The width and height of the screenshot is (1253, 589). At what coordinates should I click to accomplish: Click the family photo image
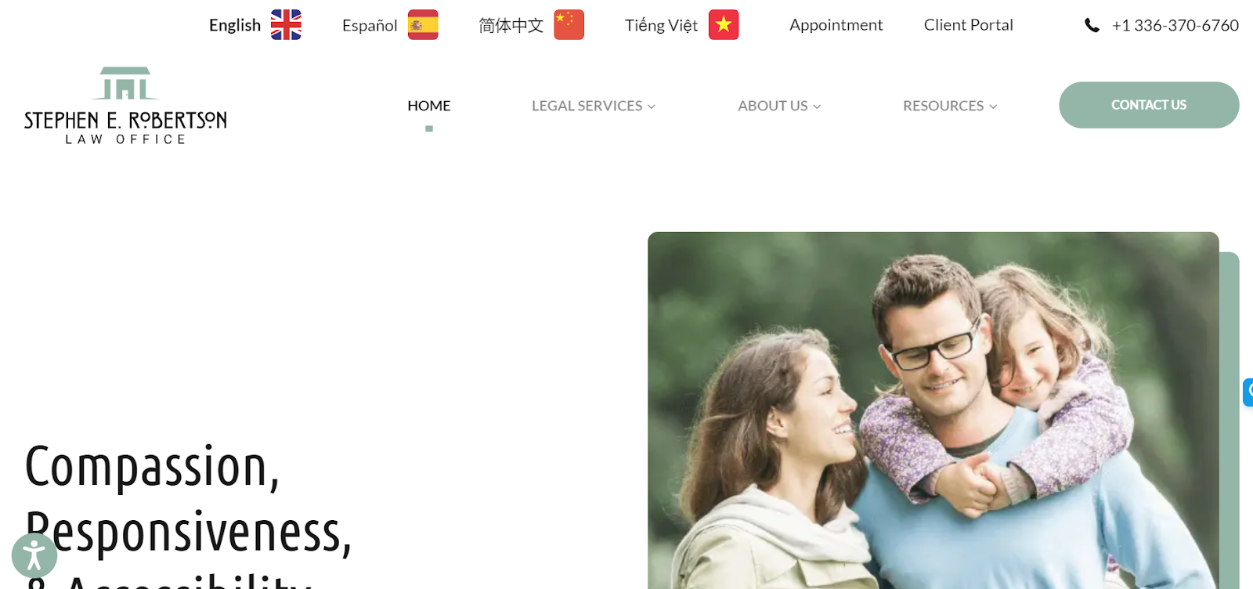pyautogui.click(x=933, y=410)
